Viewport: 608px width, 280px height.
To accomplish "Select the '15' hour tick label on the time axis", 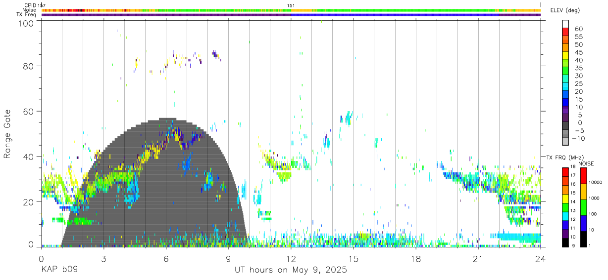I will tap(354, 258).
